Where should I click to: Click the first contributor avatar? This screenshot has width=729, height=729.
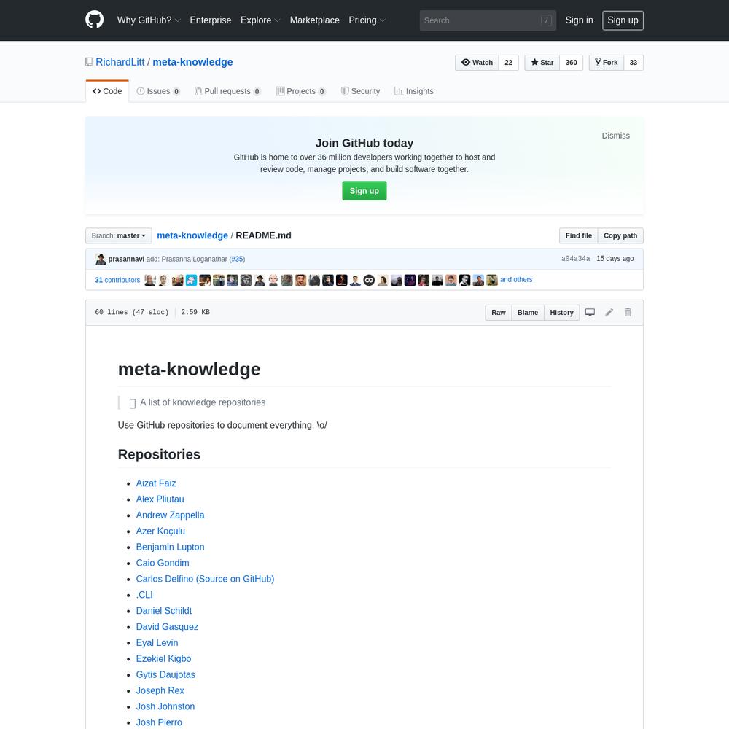point(149,280)
